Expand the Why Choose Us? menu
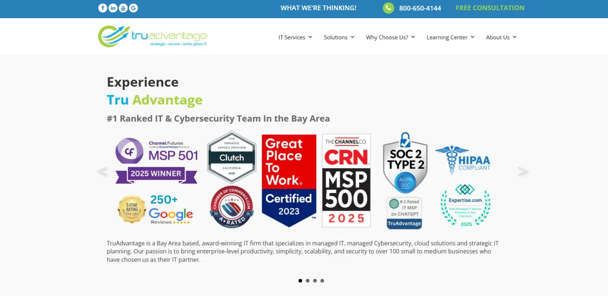 pos(391,37)
